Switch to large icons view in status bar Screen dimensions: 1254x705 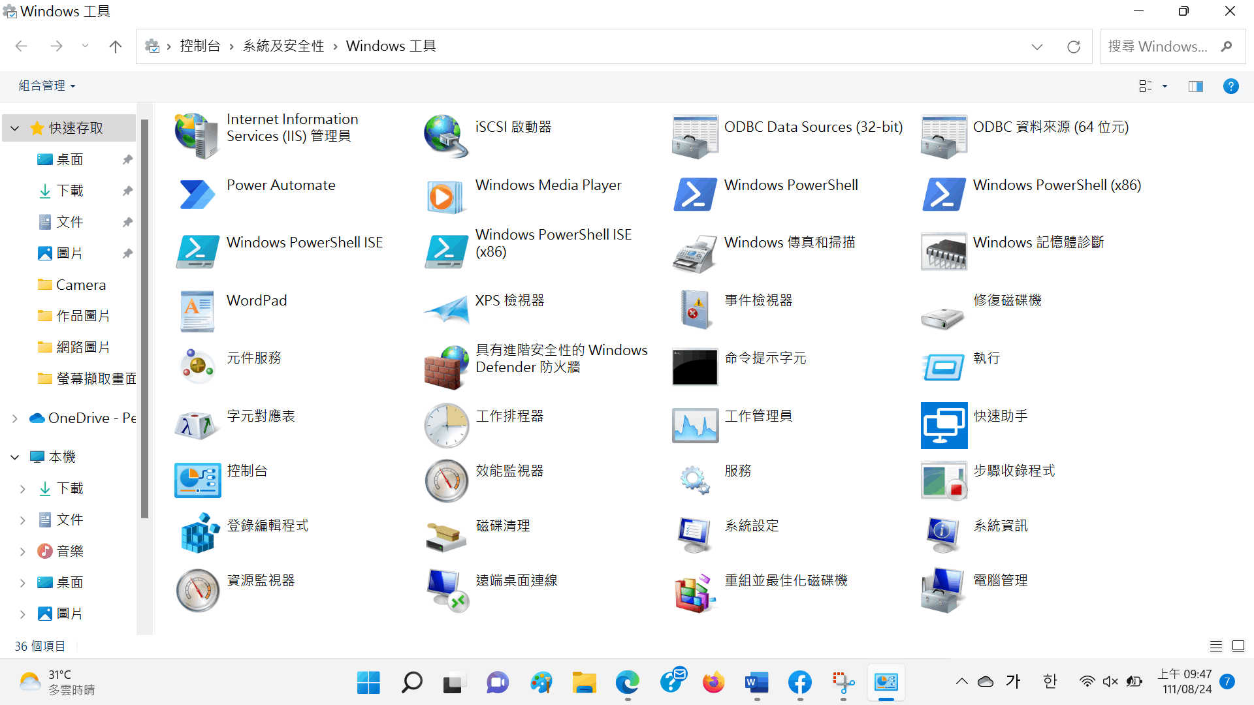click(x=1238, y=646)
